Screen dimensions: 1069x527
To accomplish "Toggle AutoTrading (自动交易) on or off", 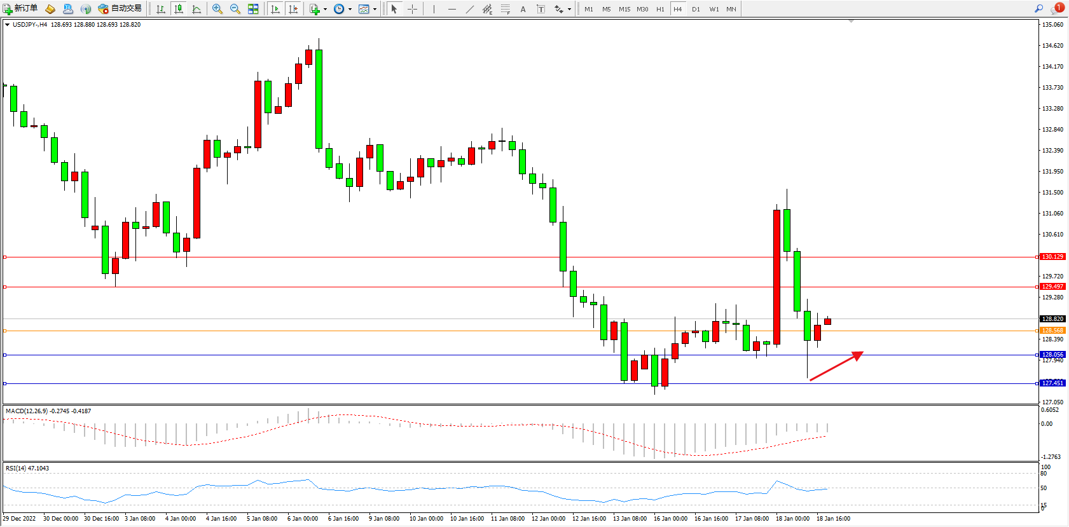I will tap(120, 9).
